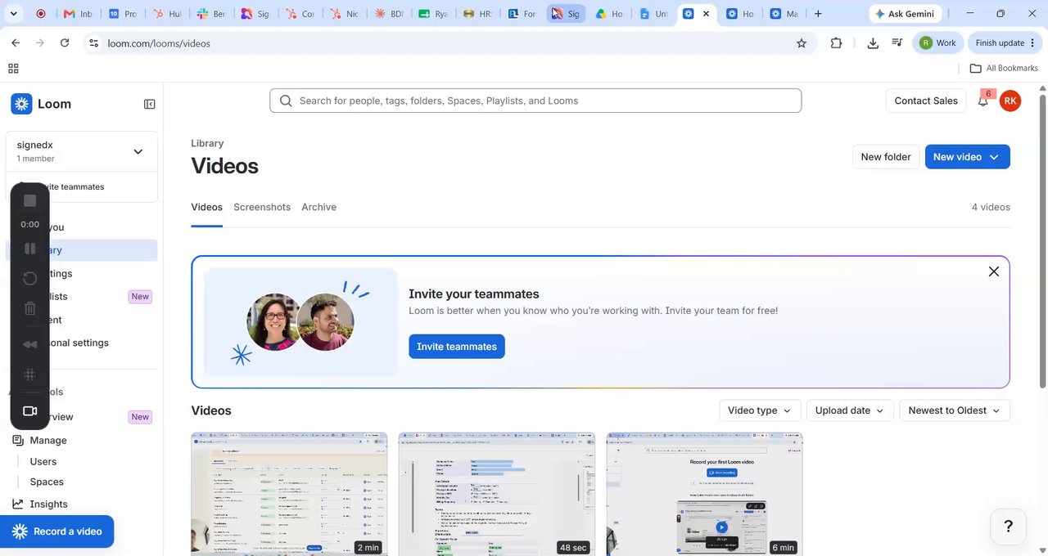1048x556 pixels.
Task: Dismiss the Invite your teammates banner
Action: coord(993,271)
